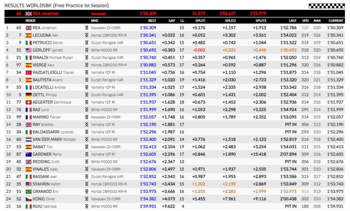The image size is (350, 211).
Task: Click the RIDER column header
Action: (x=30, y=21)
